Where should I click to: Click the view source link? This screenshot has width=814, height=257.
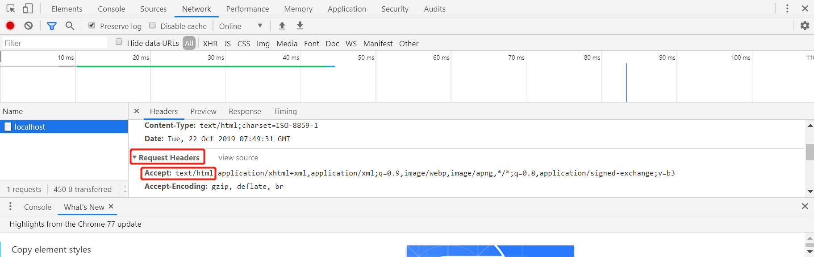238,158
